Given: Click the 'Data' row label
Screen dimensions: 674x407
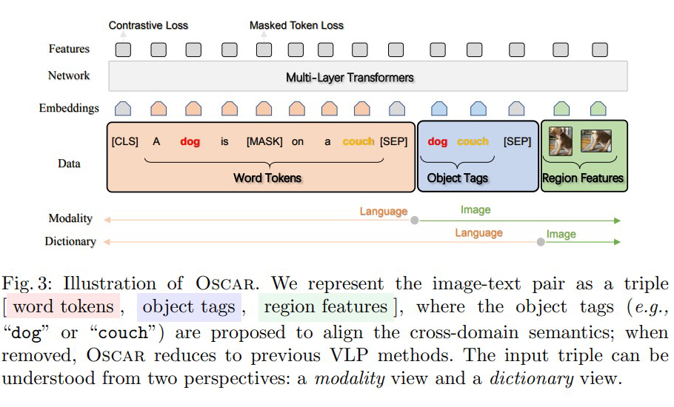Looking at the screenshot, I should [x=69, y=164].
